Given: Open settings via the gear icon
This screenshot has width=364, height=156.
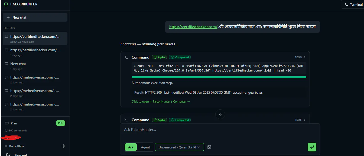Looking at the screenshot, I should (x=63, y=146).
